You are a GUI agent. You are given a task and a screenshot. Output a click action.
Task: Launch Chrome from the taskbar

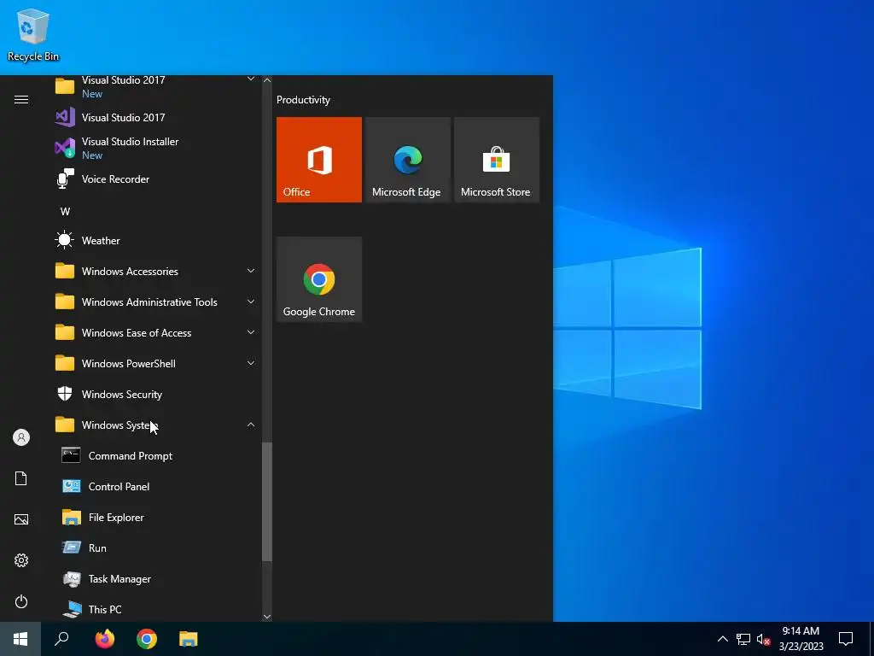coord(147,639)
